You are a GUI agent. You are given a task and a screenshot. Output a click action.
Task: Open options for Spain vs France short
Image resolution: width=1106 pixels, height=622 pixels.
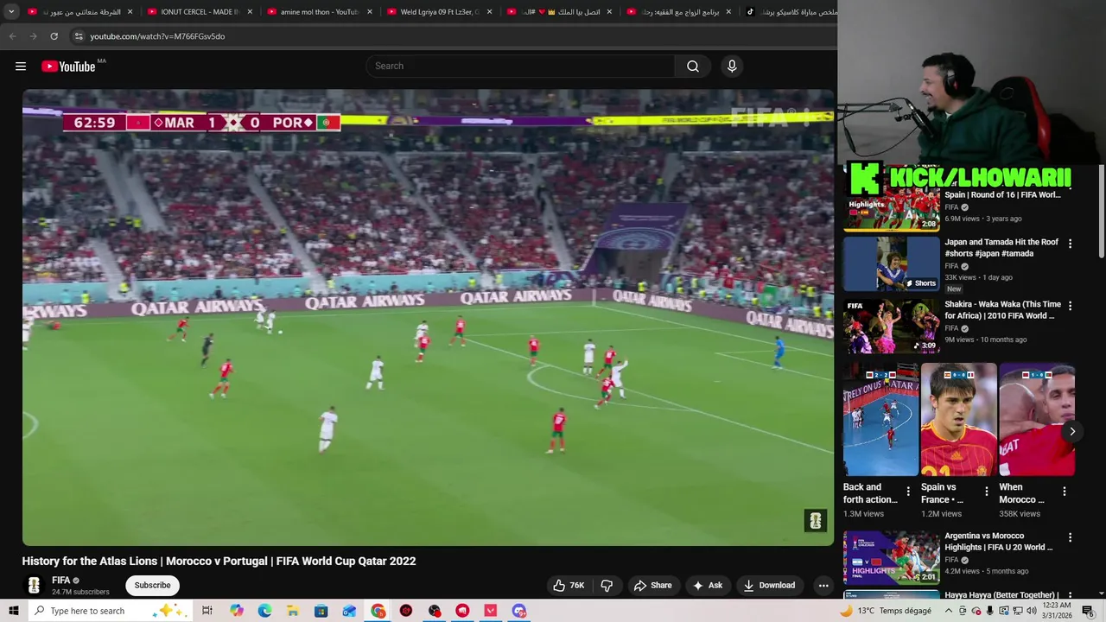986,492
